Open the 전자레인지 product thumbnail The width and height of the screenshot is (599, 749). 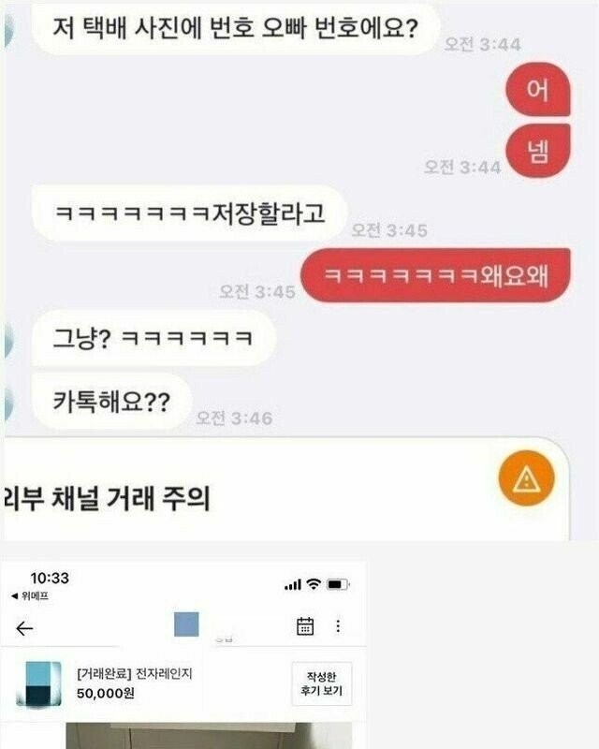(38, 683)
